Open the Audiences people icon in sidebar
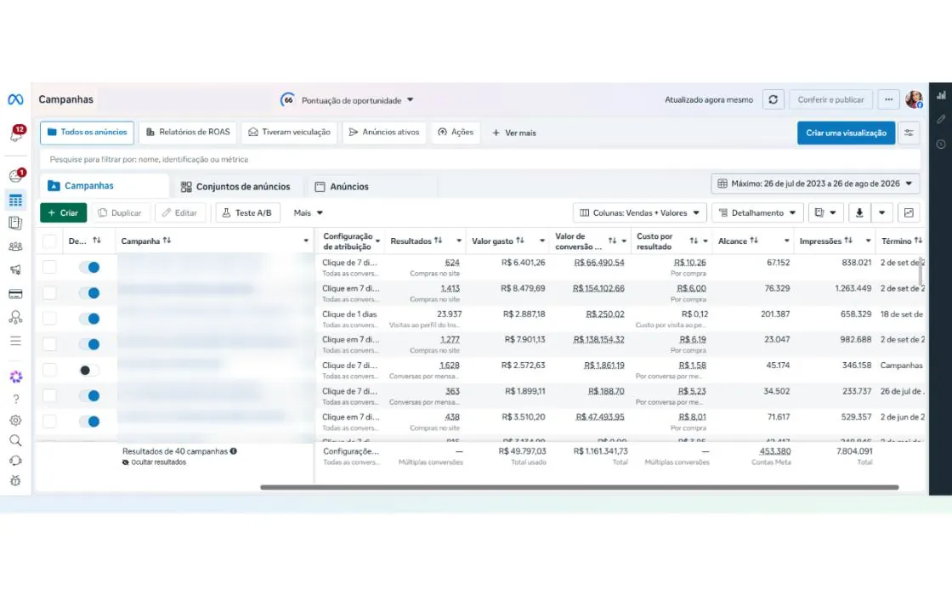Screen dimensions: 952x595 click(x=15, y=246)
